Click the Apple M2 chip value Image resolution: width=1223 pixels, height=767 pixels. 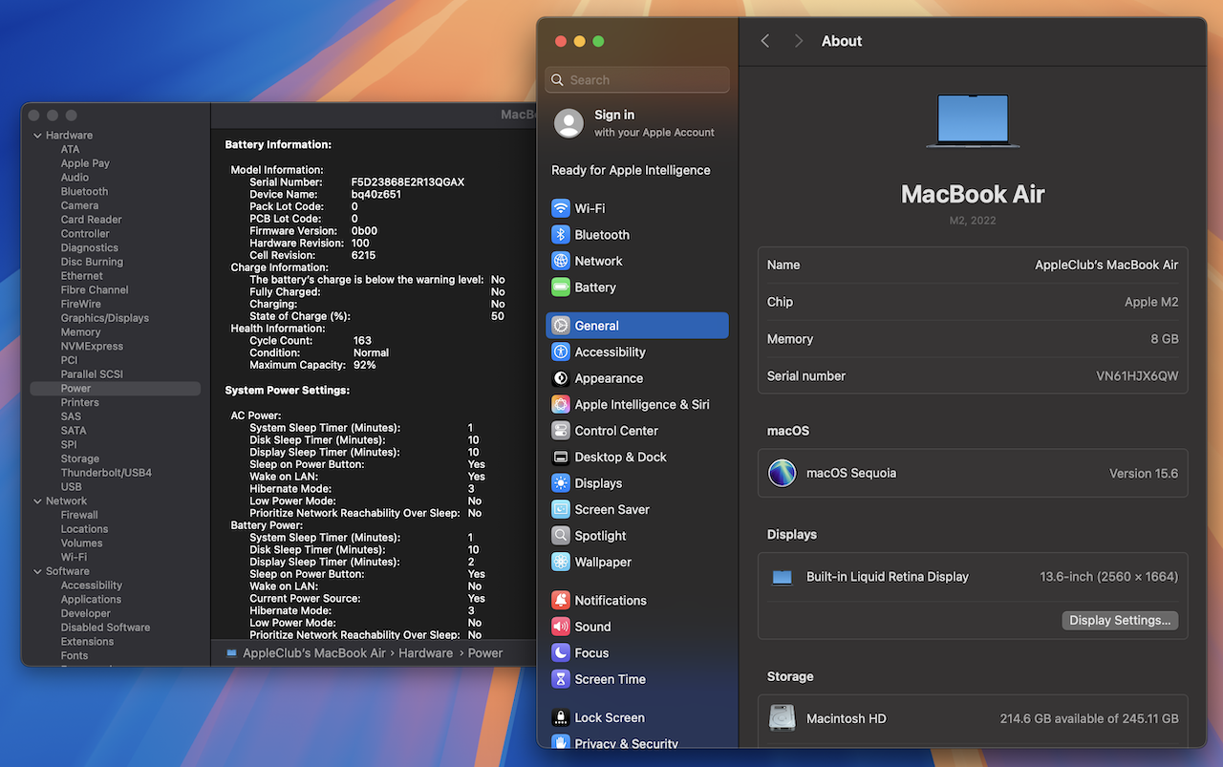click(x=1151, y=302)
